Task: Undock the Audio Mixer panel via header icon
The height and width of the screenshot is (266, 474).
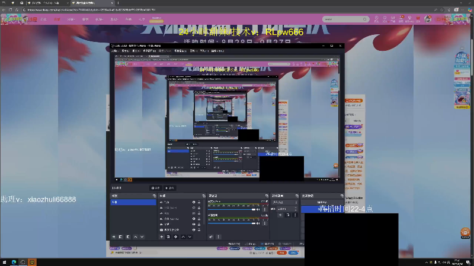Action: point(267,196)
